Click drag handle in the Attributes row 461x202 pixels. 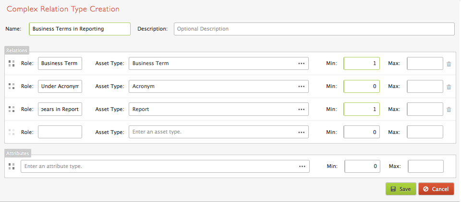[12, 166]
